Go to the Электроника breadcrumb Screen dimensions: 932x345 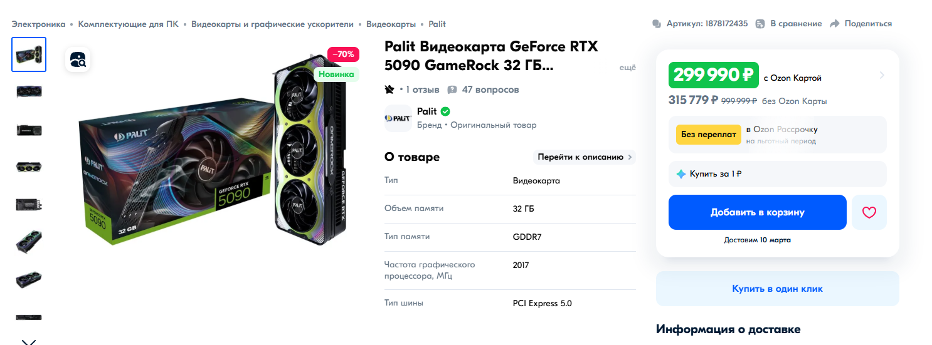[38, 24]
